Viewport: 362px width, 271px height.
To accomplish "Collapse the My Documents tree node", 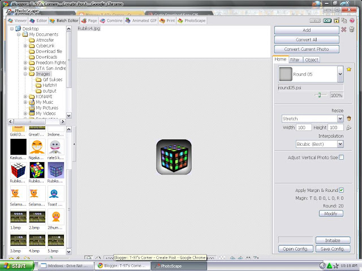I will tap(19, 34).
